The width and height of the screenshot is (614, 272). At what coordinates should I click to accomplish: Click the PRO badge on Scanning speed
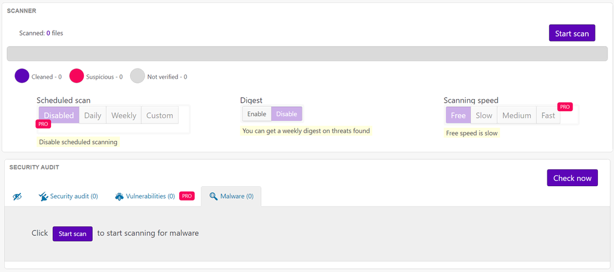565,107
